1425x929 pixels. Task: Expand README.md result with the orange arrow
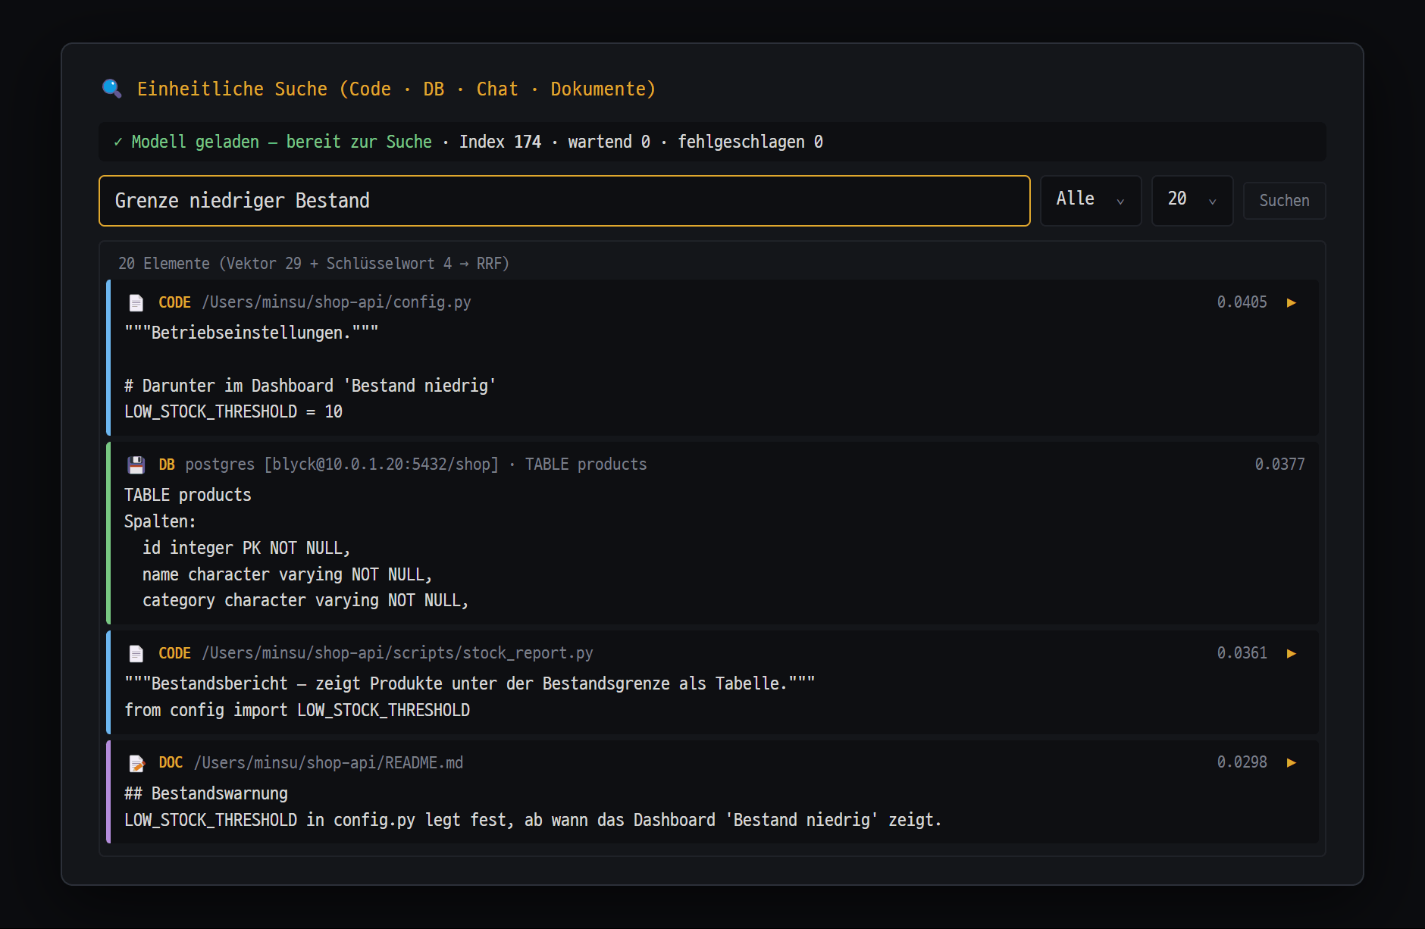(1292, 762)
